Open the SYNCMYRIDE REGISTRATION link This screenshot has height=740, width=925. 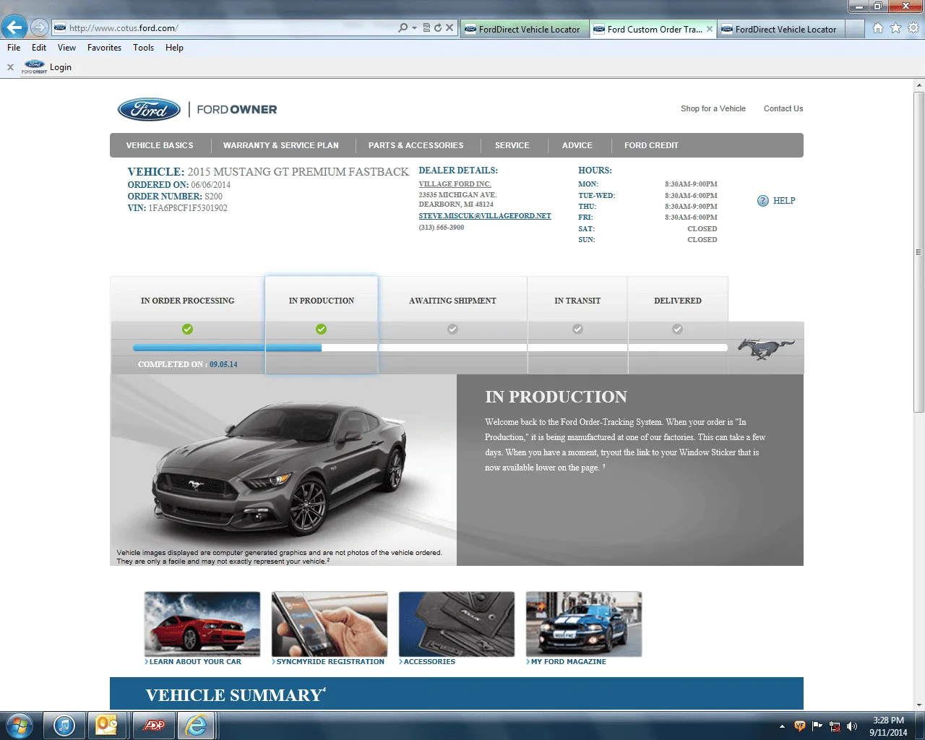coord(330,662)
